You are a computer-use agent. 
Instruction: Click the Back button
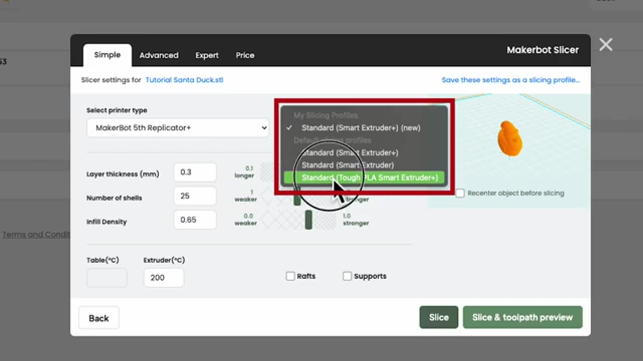99,318
